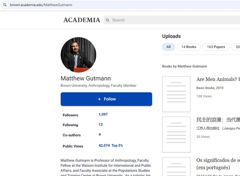Click the Public Views label

tap(73, 146)
